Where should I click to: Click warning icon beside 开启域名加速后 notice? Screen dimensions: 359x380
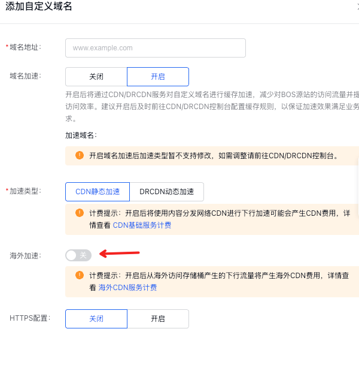coord(80,155)
